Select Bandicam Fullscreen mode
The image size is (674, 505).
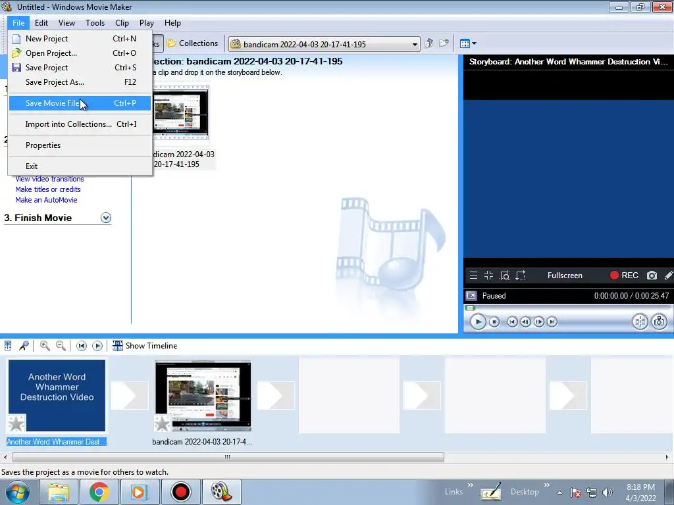[x=565, y=276]
